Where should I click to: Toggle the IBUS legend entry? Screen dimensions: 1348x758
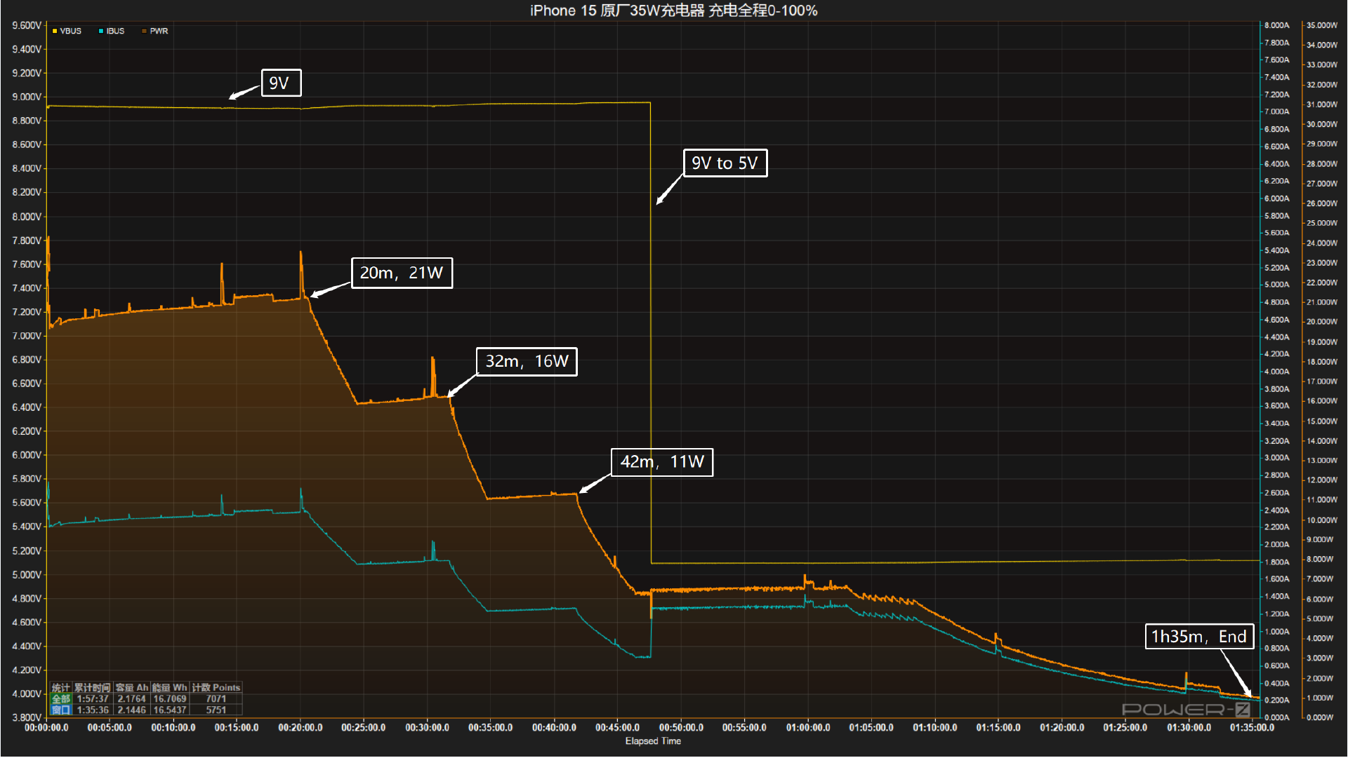point(112,32)
